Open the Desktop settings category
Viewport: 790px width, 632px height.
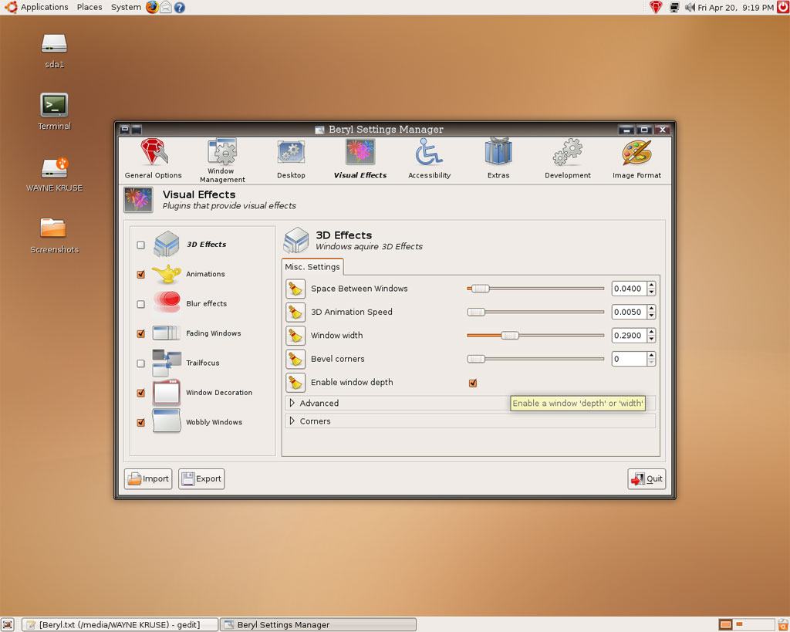tap(291, 159)
